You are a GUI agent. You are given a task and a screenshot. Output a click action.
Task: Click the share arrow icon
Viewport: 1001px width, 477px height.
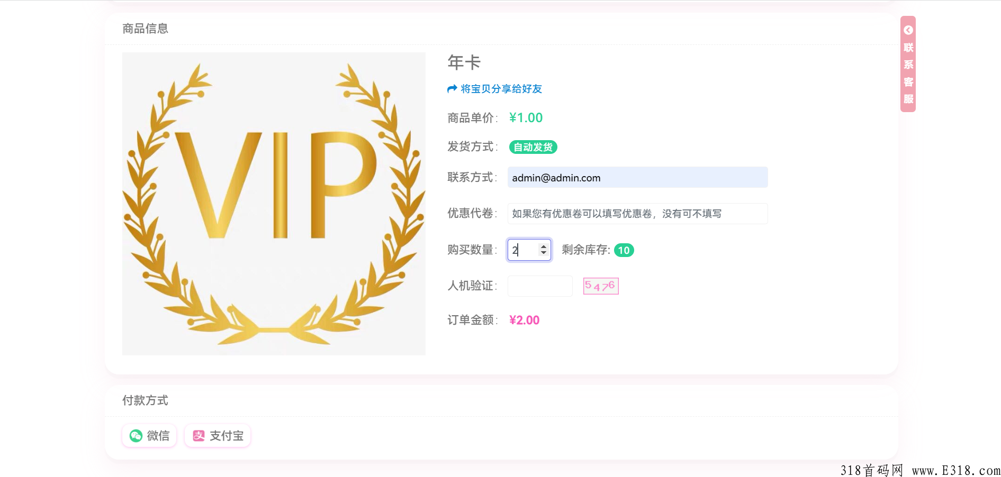coord(452,89)
